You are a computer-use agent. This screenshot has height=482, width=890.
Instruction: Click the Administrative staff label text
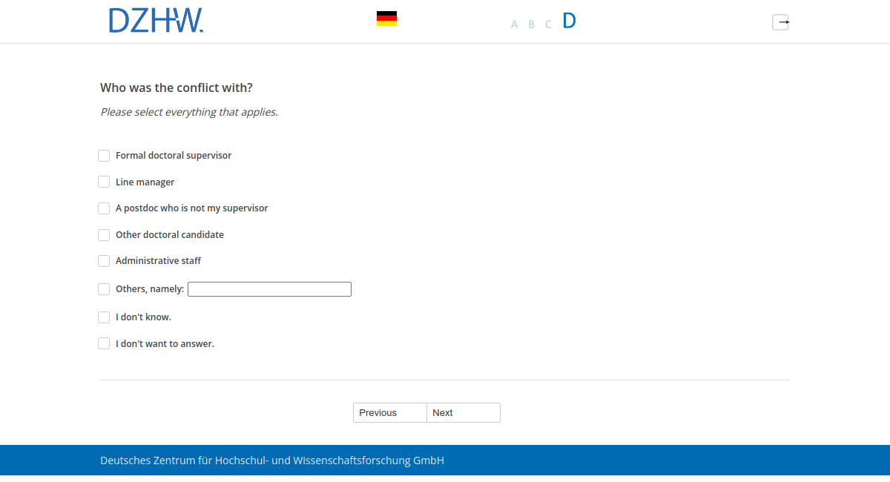158,261
